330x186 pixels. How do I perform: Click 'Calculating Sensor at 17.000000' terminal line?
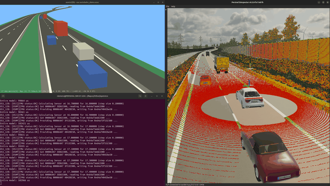tap(62, 138)
